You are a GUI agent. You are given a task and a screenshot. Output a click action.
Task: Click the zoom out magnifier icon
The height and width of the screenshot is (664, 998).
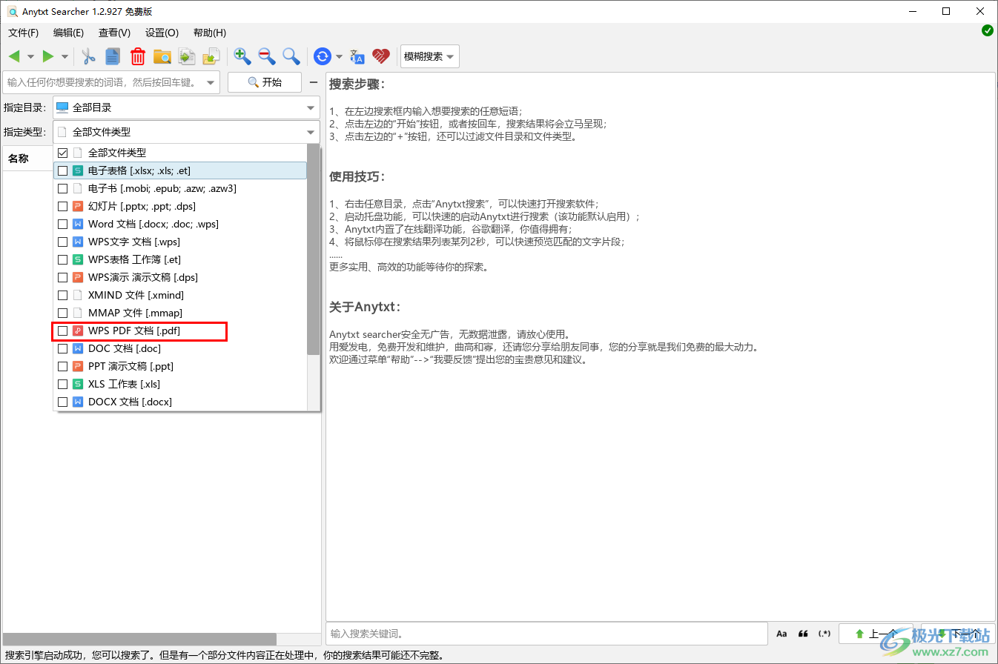267,56
